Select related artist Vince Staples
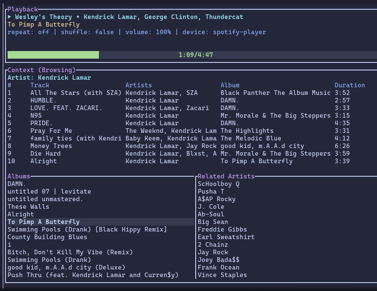 pos(222,275)
